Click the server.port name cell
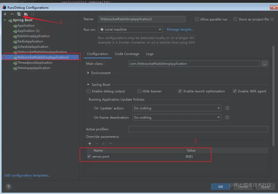Viewport: 278px width, 194px height. (x=101, y=156)
